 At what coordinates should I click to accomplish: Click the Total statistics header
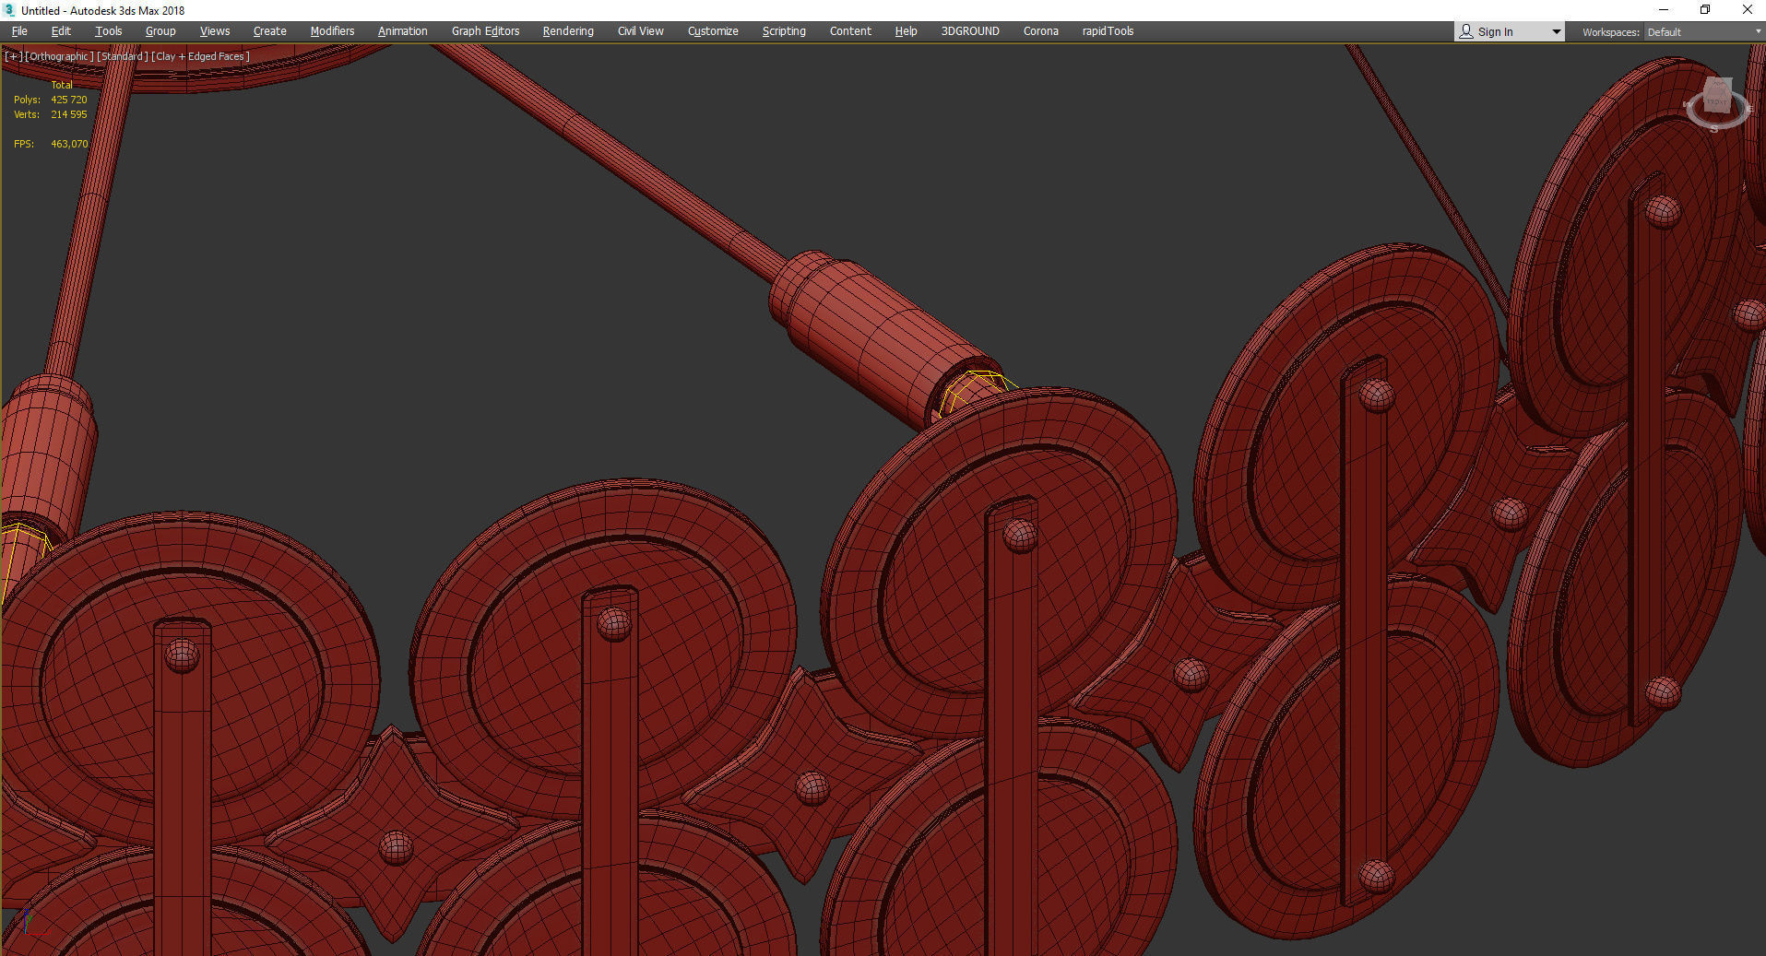point(62,85)
